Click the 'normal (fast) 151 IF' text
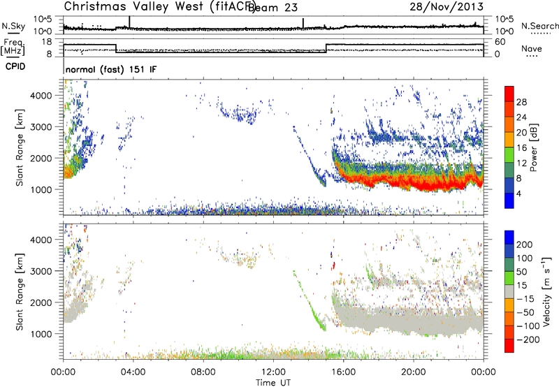The width and height of the screenshot is (559, 387). 111,69
